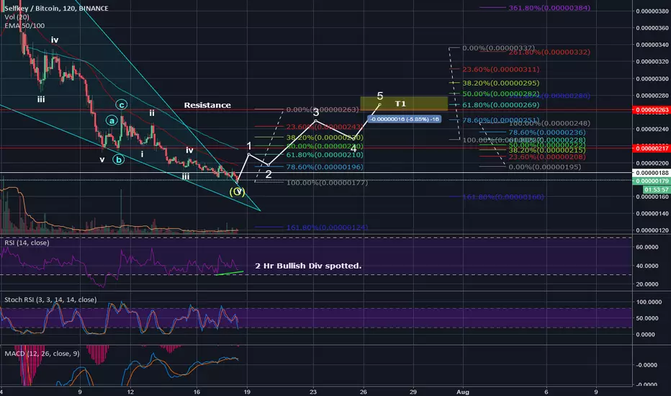Screen dimensions: 671x396
Task: Click the 23 date on time axis
Action: pyautogui.click(x=313, y=392)
